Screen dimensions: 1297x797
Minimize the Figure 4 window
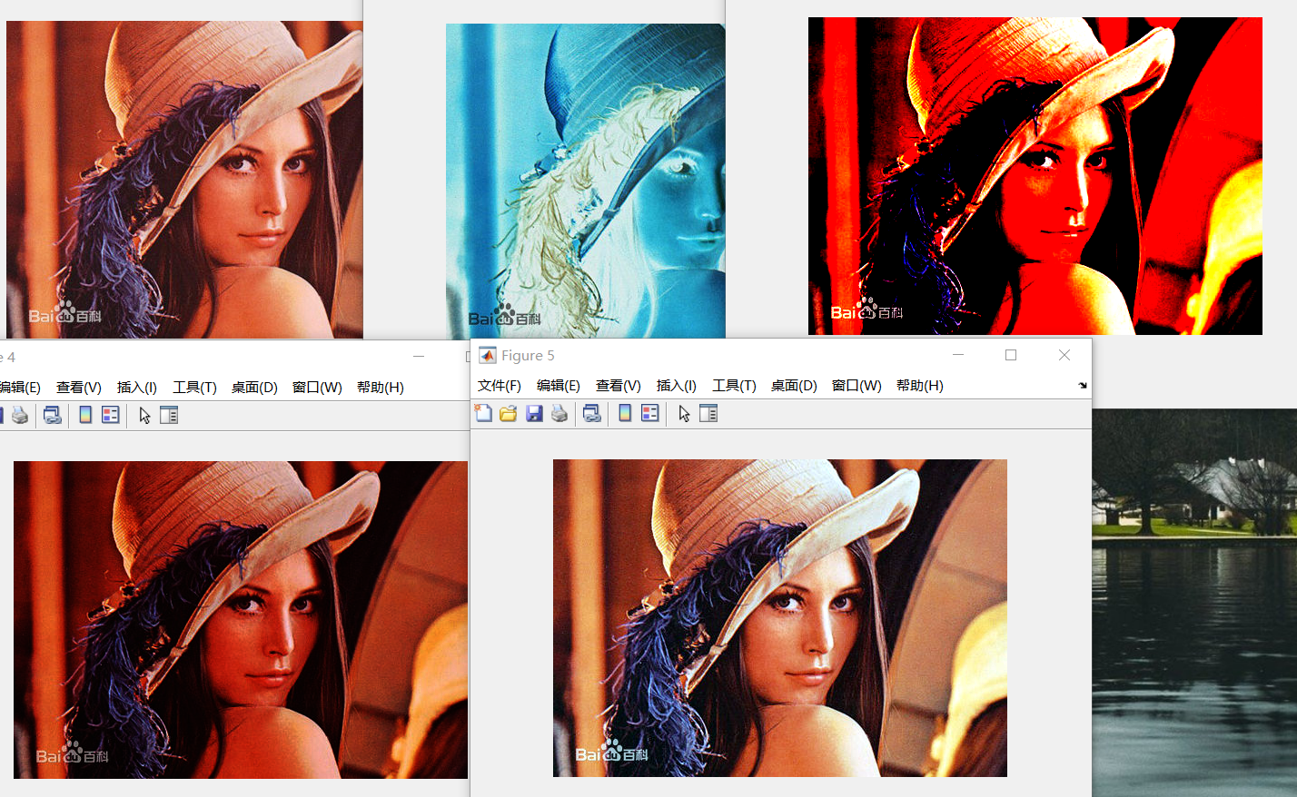point(419,357)
